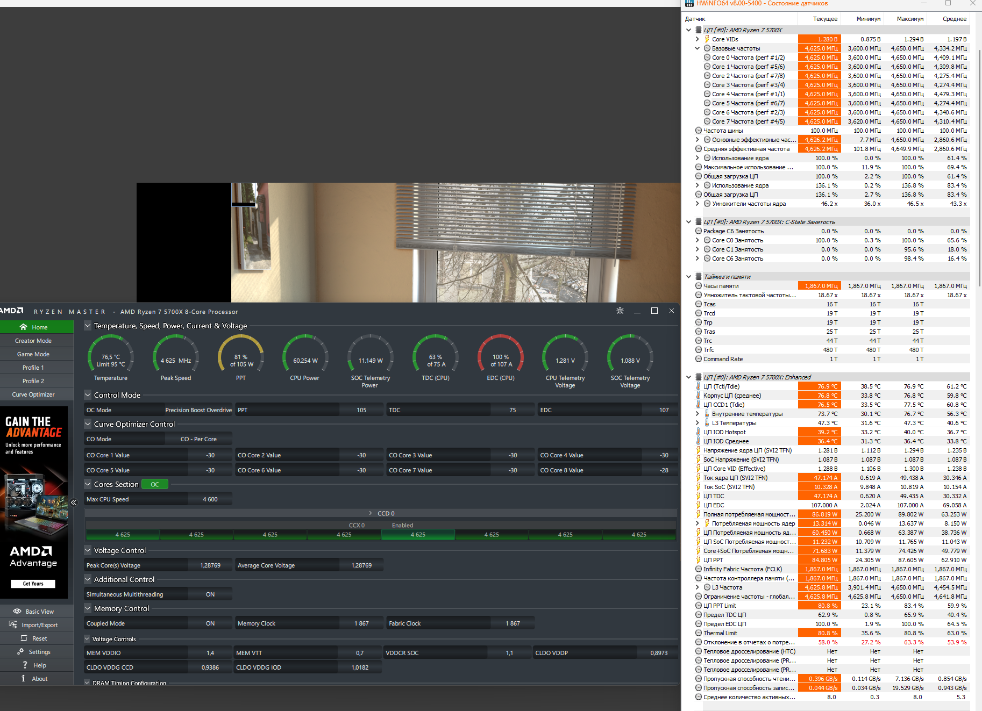Click the icon beside Предел EDC ЦП
Screen dimensions: 982x711
pos(699,624)
